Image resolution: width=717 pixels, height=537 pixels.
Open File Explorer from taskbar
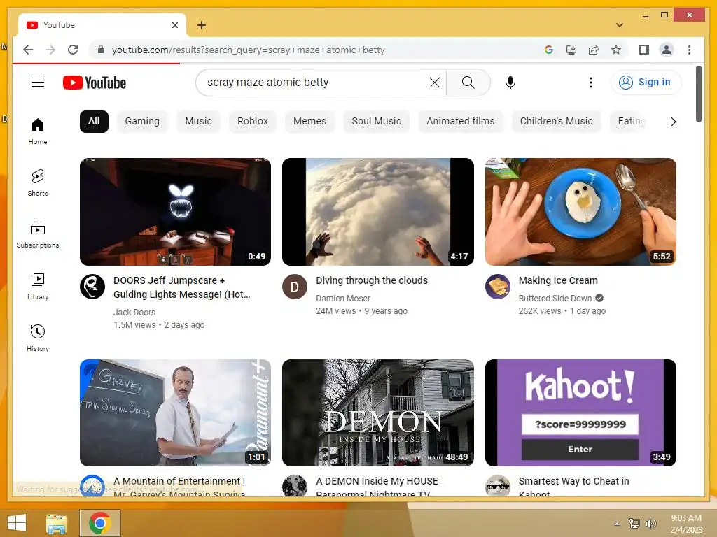[x=56, y=523]
